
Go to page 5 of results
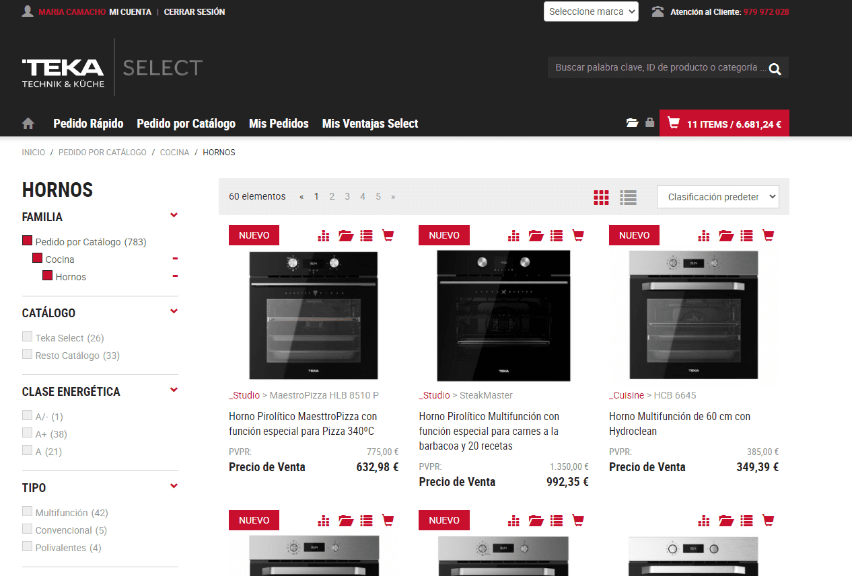(378, 197)
